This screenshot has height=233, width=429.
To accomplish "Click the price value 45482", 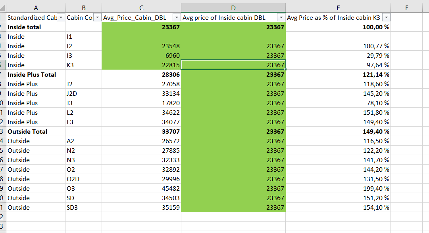I will pos(171,189).
